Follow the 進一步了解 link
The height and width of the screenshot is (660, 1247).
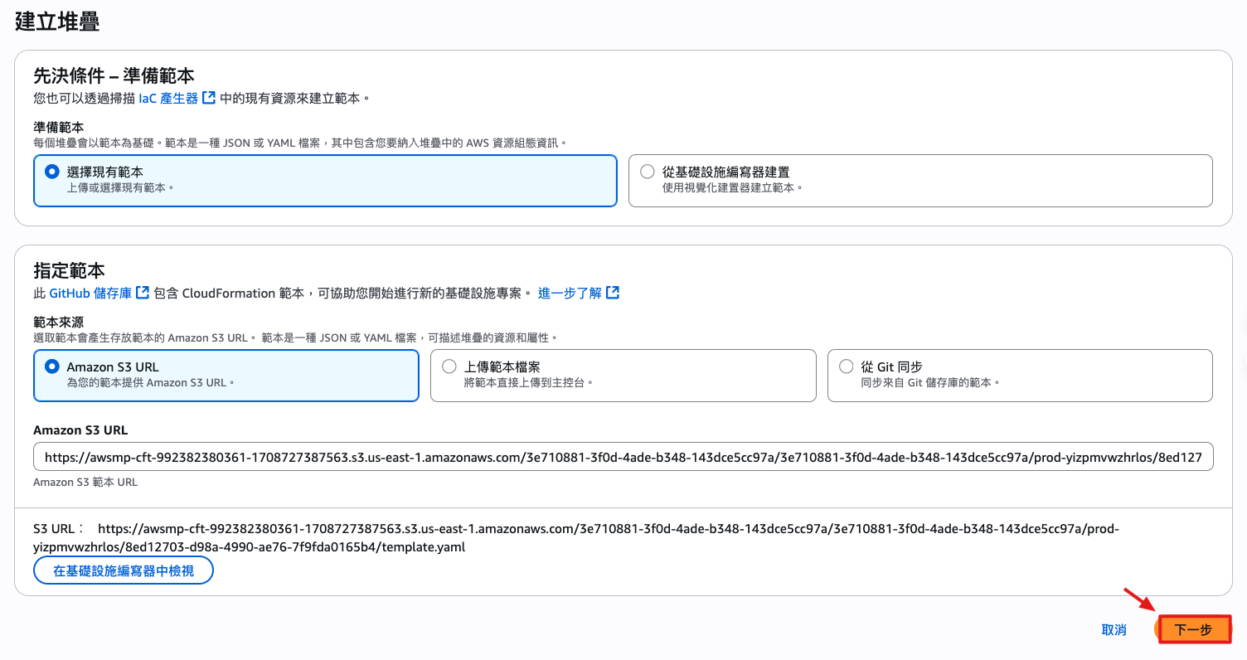click(x=570, y=293)
